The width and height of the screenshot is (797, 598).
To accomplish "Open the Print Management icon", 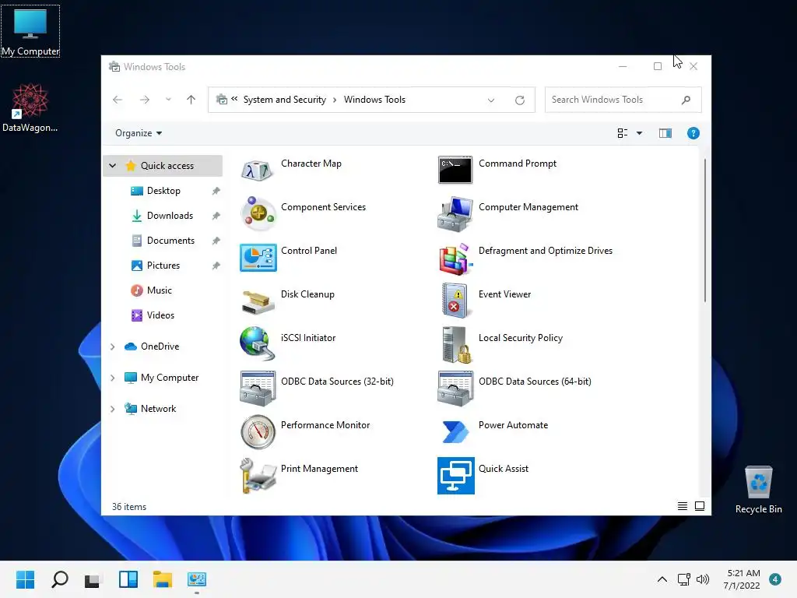I will (x=258, y=476).
